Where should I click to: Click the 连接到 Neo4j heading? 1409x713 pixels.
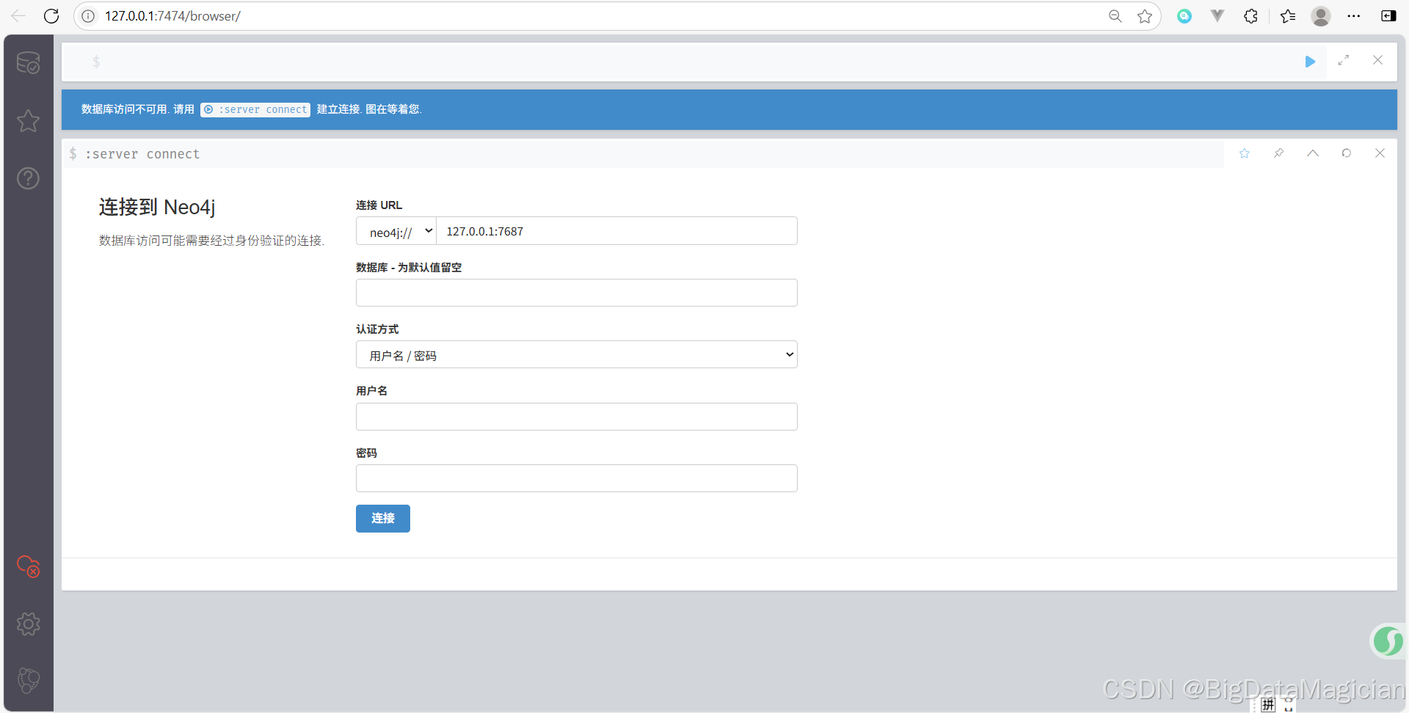[x=157, y=207]
